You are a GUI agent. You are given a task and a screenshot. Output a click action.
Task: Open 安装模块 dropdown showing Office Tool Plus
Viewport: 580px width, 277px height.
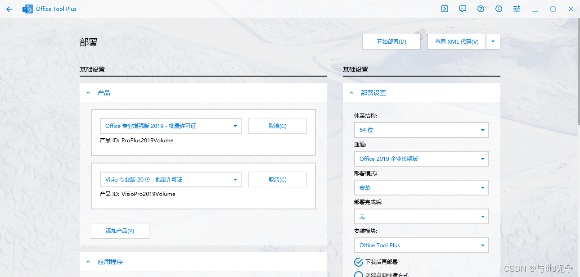(422, 245)
